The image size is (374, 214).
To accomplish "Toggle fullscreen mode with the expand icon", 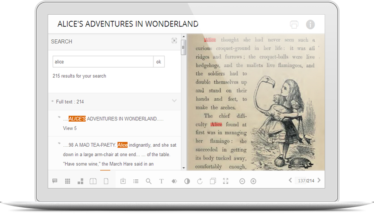I will point(225,181).
